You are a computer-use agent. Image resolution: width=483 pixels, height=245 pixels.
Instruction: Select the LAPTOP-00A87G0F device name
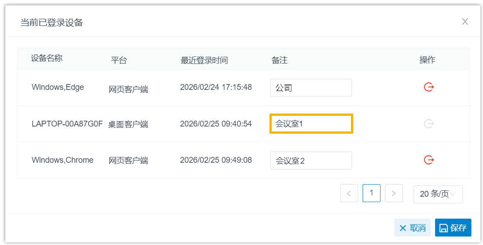pos(67,124)
